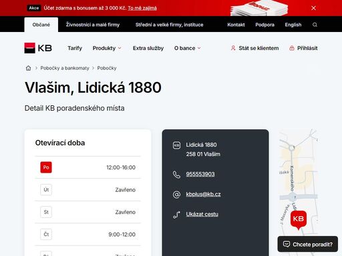Expand the Produkty dropdown
This screenshot has width=342, height=256.
click(x=107, y=48)
